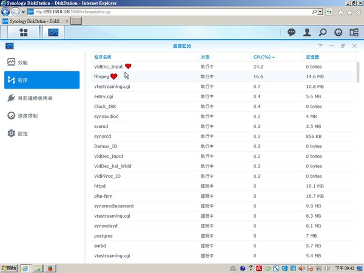Screen dimensions: 364x273
Task: Sort by the 程序名稱 process name column
Action: pos(107,57)
